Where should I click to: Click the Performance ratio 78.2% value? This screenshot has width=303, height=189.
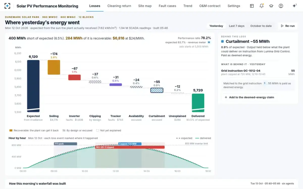coord(206,38)
